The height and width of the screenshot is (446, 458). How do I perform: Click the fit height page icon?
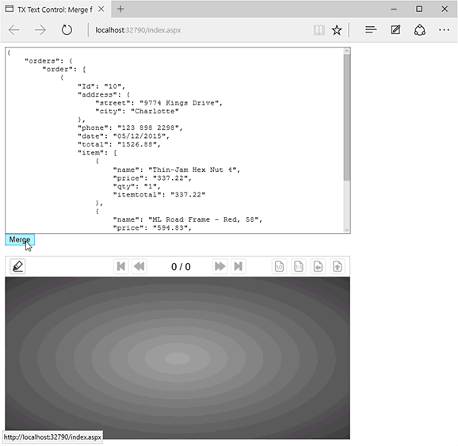coord(338,266)
